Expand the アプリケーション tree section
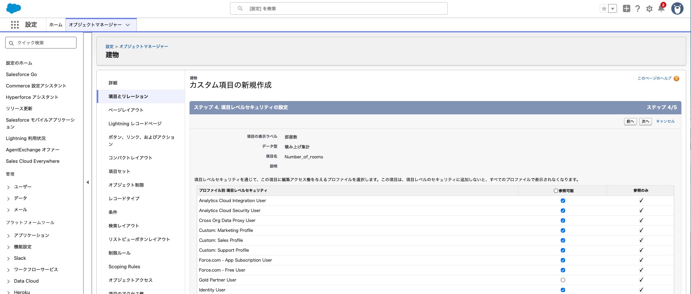Screen dimensions: 691x294 8,236
